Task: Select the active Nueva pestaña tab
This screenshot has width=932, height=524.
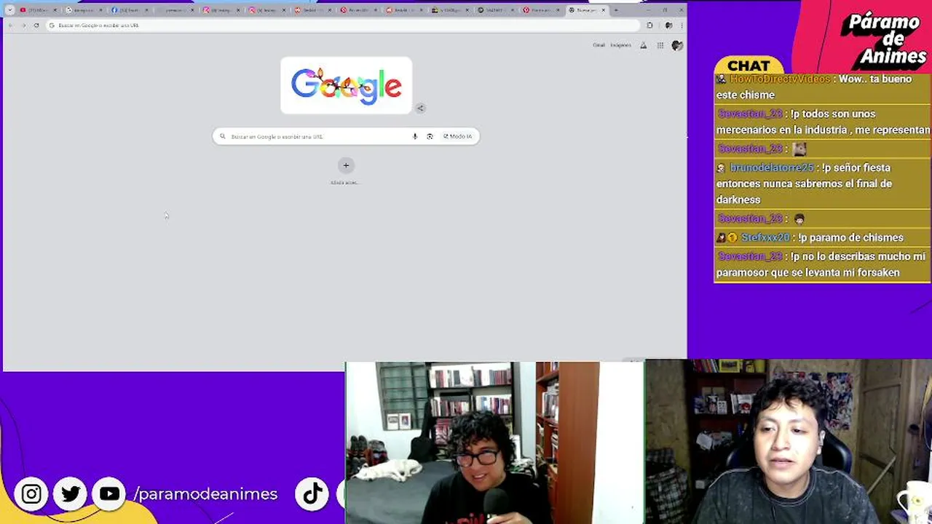Action: pyautogui.click(x=586, y=10)
